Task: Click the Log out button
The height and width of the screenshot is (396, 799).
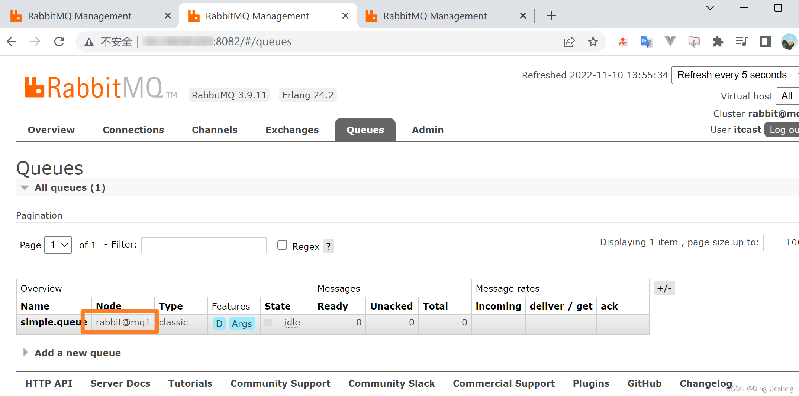Action: pyautogui.click(x=782, y=130)
